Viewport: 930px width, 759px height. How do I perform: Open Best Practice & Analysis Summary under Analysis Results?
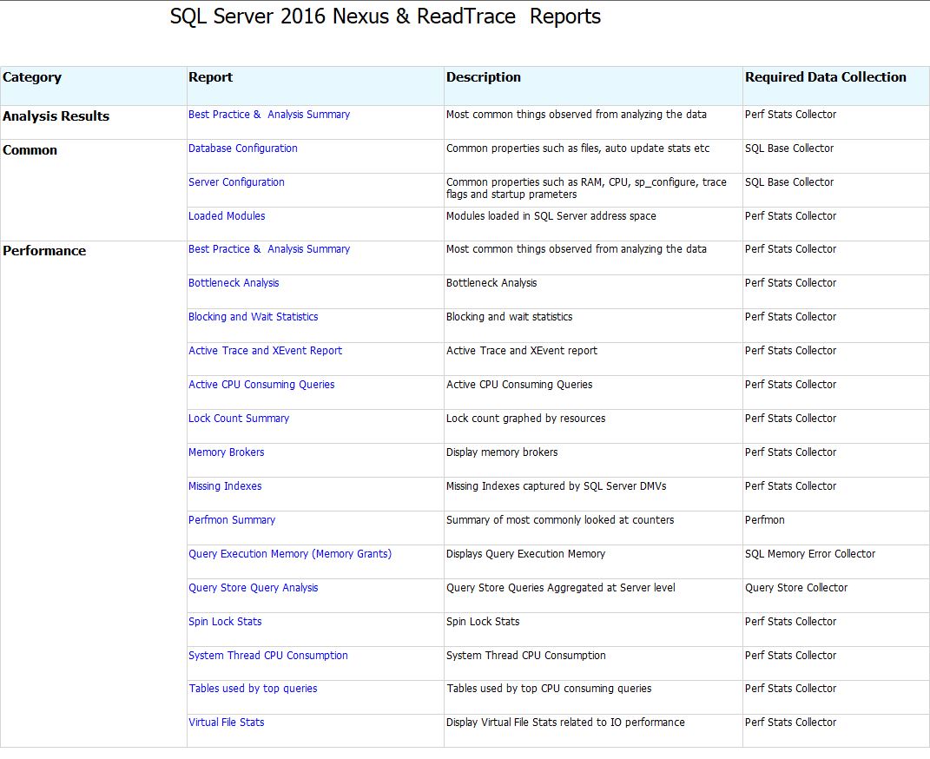(269, 115)
